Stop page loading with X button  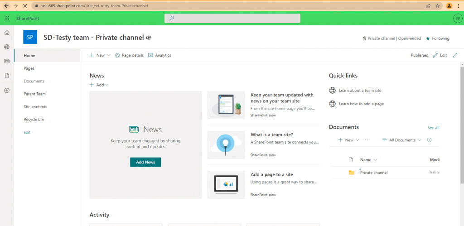pyautogui.click(x=26, y=5)
